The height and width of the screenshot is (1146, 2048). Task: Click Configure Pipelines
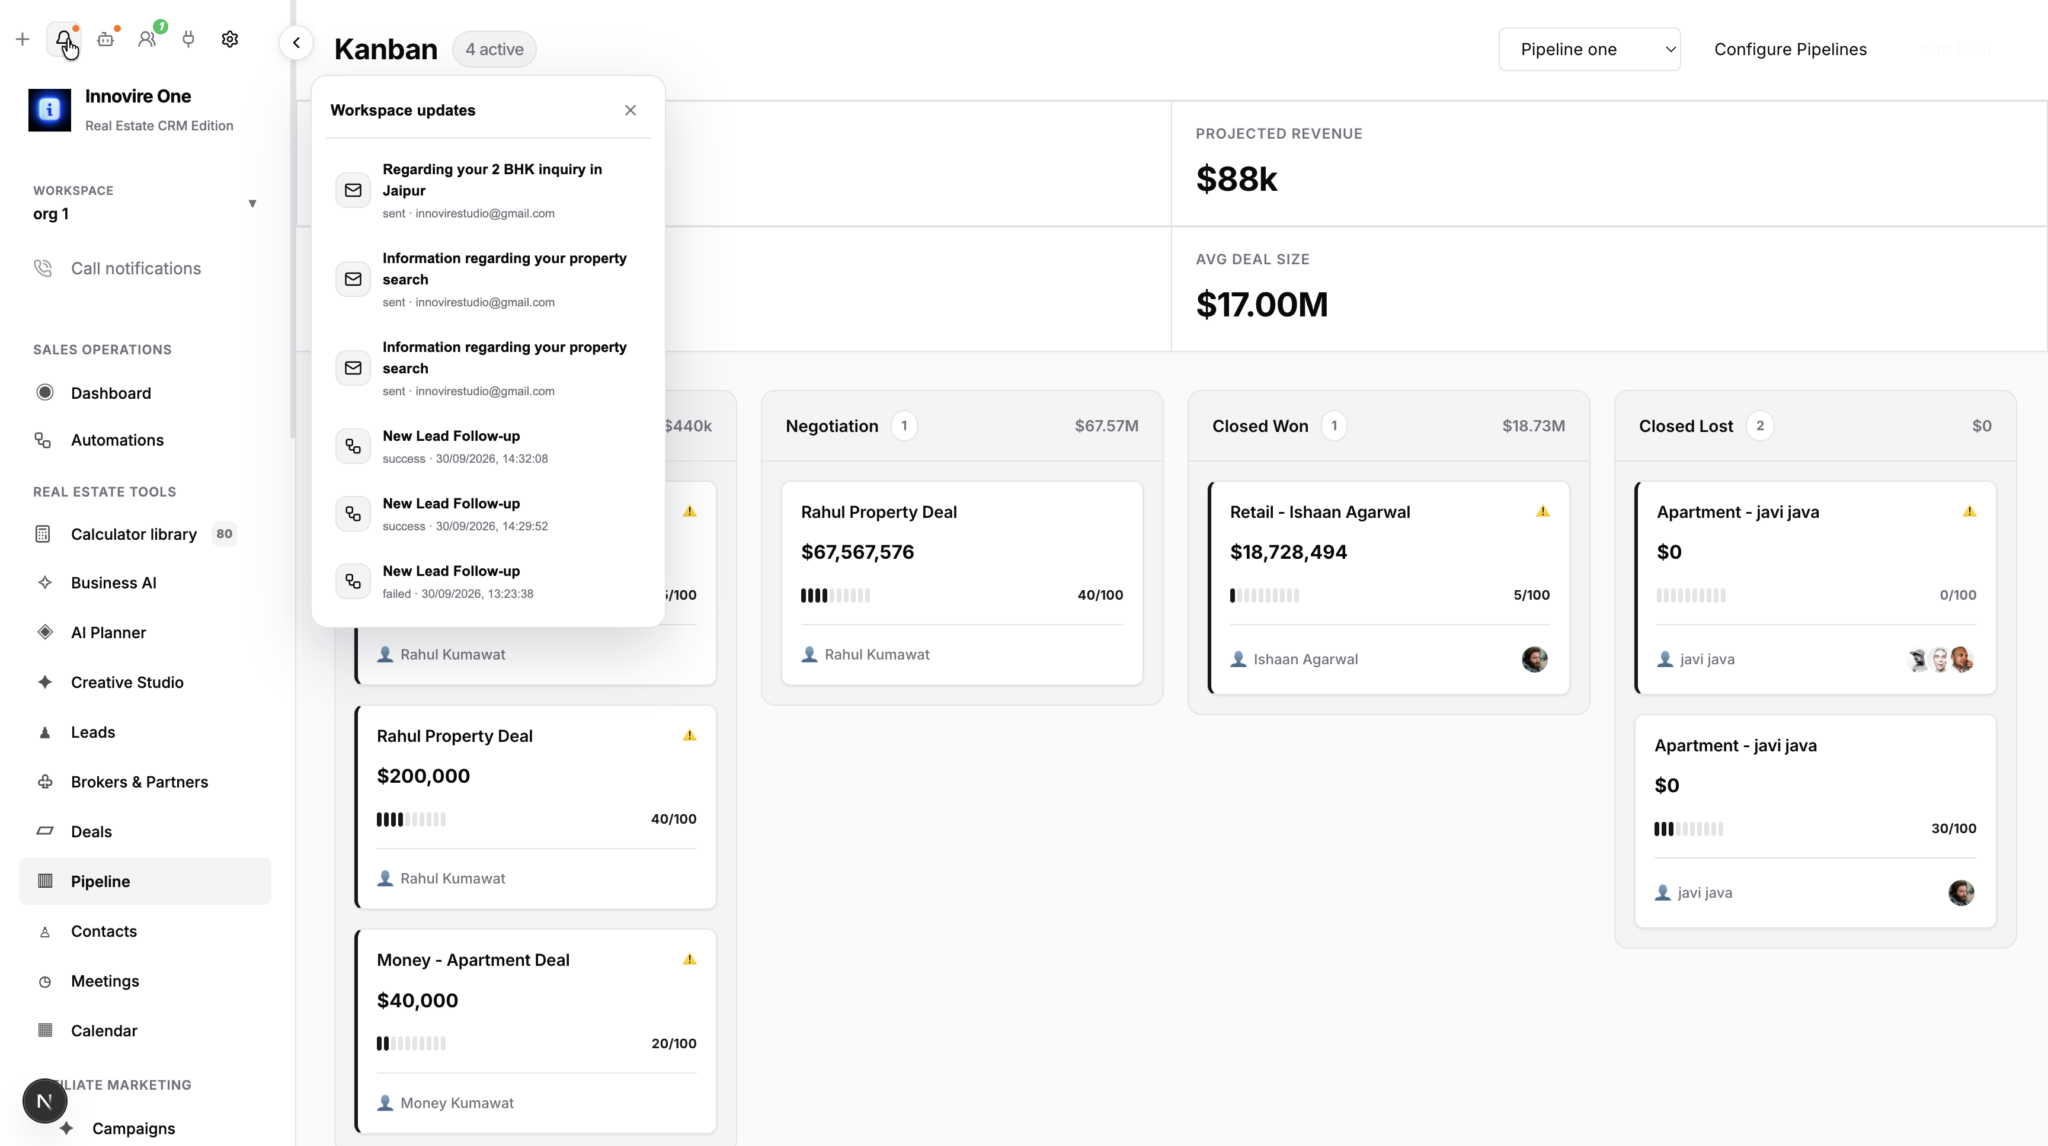(x=1790, y=49)
